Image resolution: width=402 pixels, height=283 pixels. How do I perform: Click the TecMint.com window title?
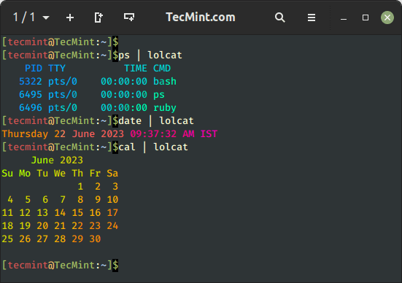(x=201, y=18)
